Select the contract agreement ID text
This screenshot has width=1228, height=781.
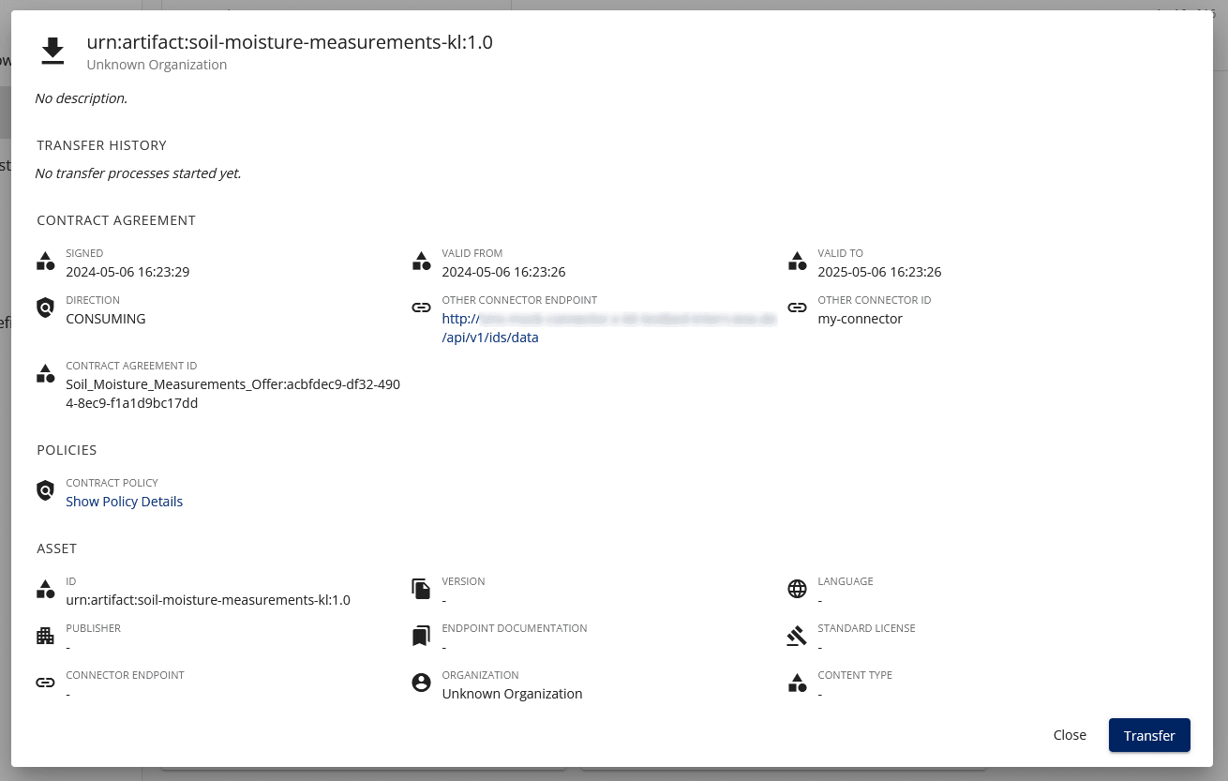(x=232, y=394)
